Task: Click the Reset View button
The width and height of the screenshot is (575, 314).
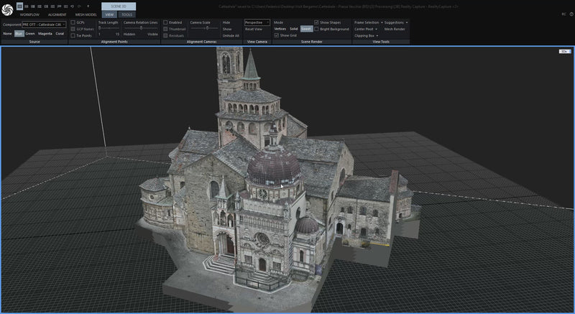Action: [254, 29]
